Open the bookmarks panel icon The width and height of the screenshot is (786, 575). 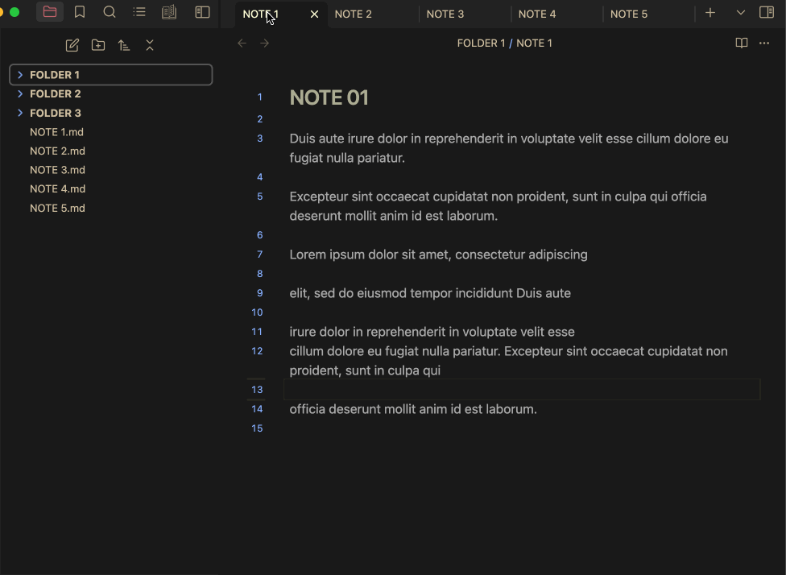[x=80, y=12]
